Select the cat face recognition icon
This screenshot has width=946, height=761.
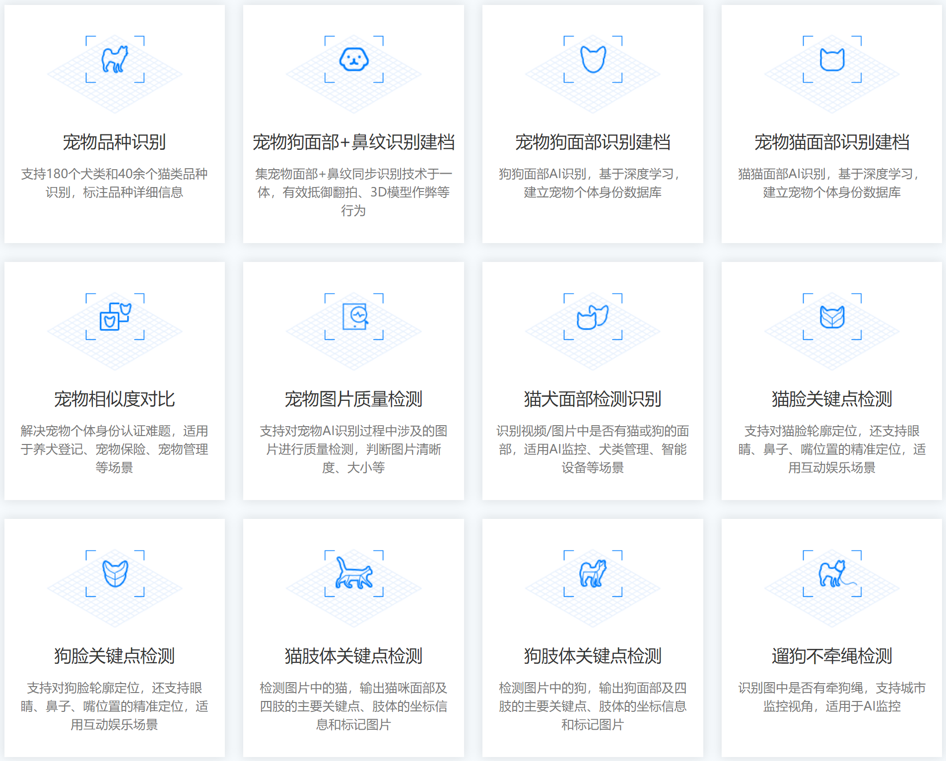832,59
